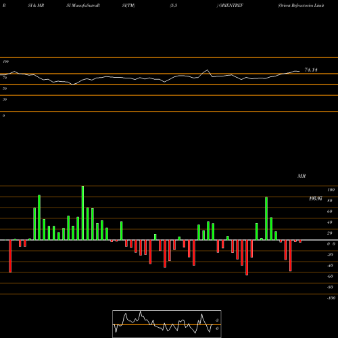
Task: Click the MR axis label 60
Action: 329,212
